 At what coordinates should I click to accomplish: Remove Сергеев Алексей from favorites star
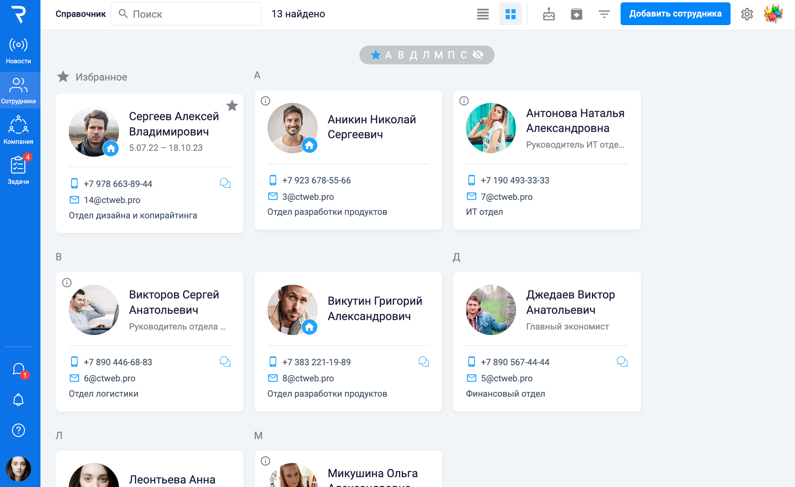pyautogui.click(x=232, y=105)
